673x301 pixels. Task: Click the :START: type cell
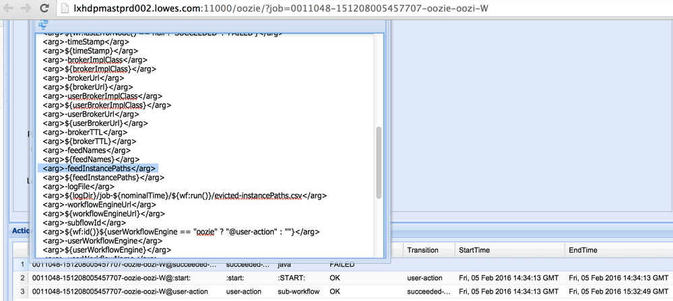[x=292, y=278]
